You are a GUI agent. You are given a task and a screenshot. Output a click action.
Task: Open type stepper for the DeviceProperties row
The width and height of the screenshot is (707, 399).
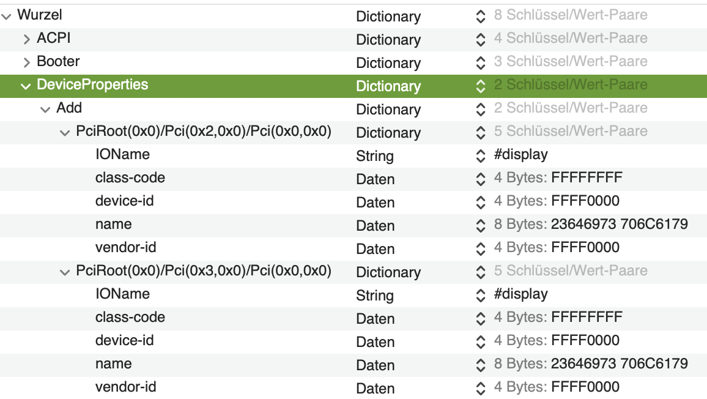pyautogui.click(x=481, y=86)
